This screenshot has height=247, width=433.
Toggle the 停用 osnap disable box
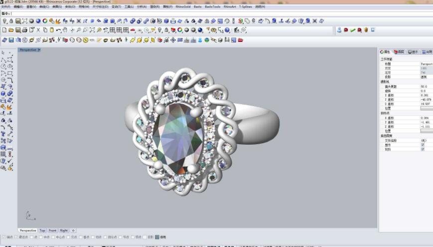pos(157,237)
